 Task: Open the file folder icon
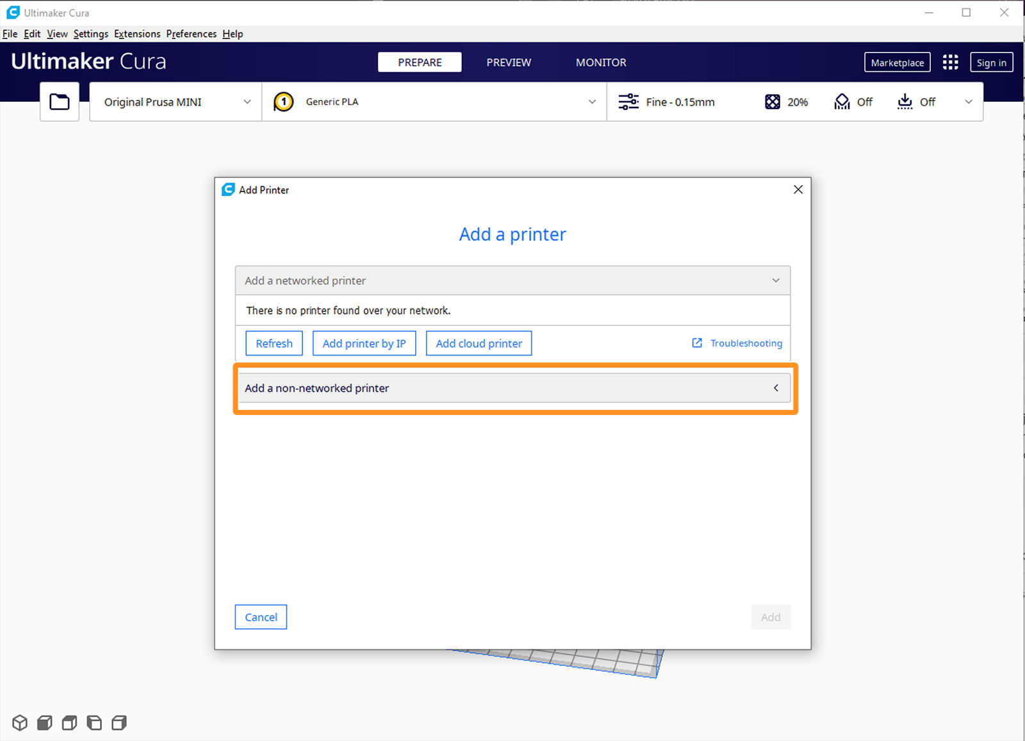click(x=60, y=102)
